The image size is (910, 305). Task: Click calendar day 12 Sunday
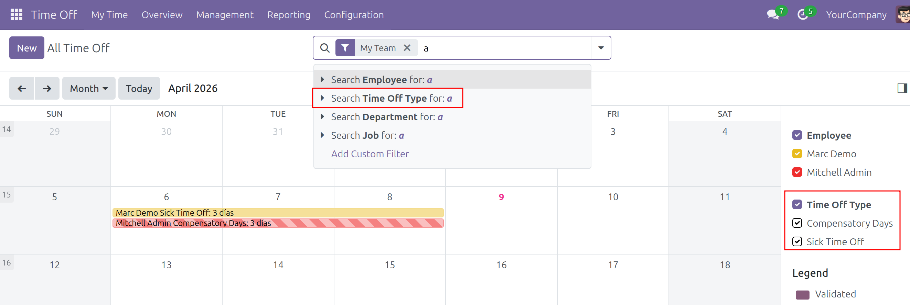click(x=54, y=265)
